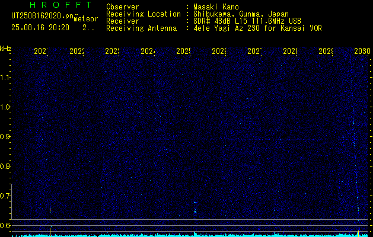Click the 0.7 kHz axis label
Screen dimensions: 373x237
coord(5,196)
